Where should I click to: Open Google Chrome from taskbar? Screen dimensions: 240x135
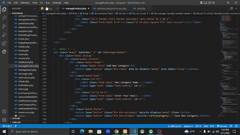point(117,132)
